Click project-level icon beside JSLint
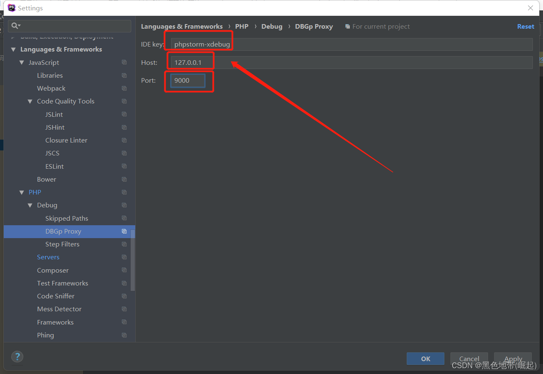543x374 pixels. [124, 114]
